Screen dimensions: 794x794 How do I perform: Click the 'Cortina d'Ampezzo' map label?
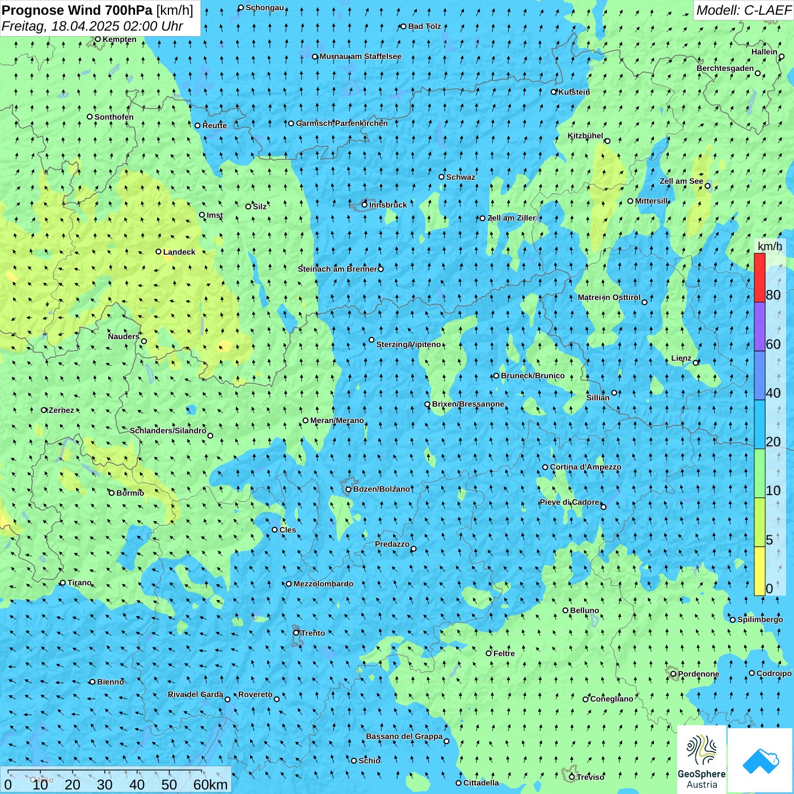585,467
